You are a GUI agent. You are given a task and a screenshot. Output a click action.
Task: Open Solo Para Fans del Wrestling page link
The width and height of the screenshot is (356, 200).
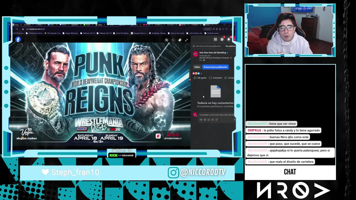point(213,52)
